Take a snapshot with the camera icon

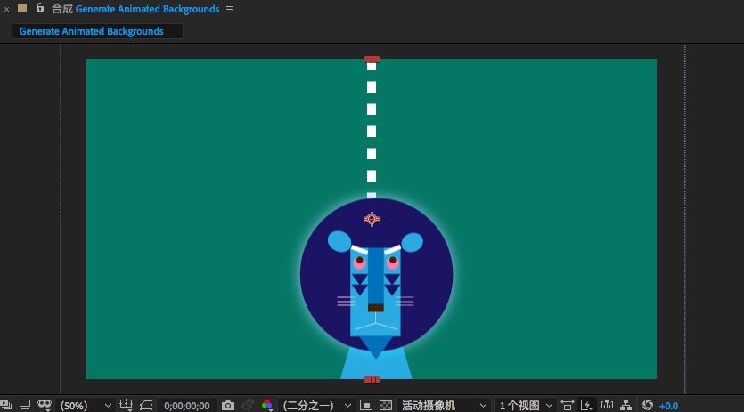228,405
